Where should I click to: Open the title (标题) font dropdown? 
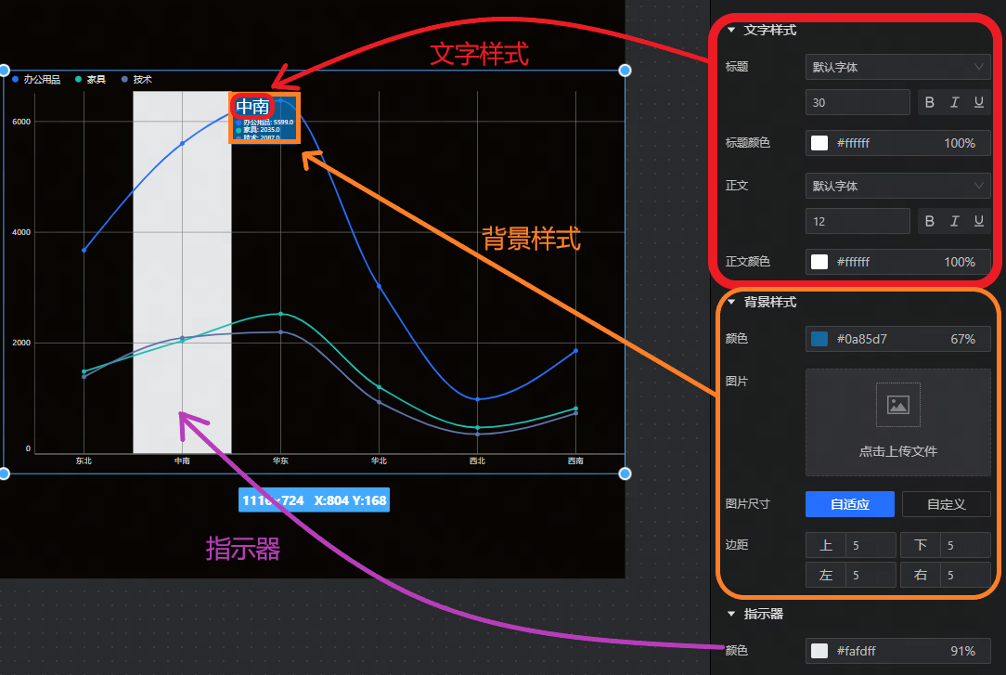[x=896, y=68]
